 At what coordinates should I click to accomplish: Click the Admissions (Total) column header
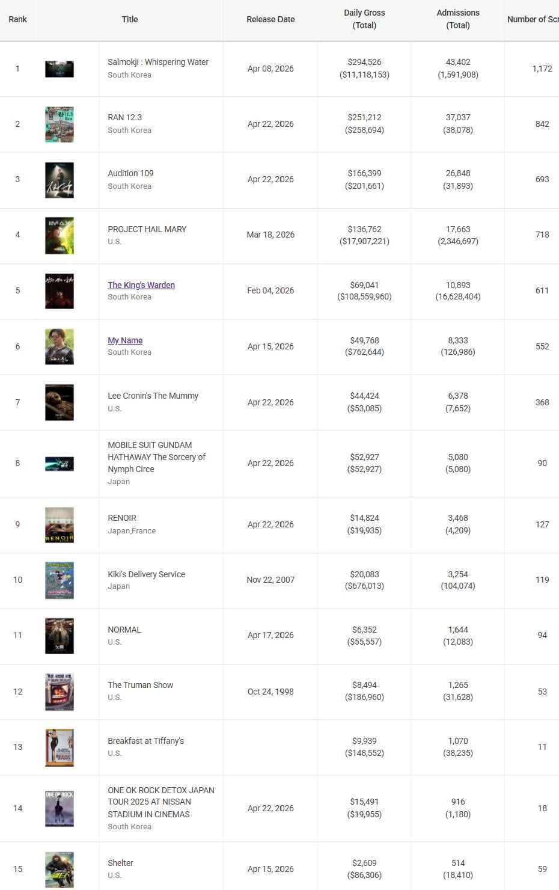pos(458,19)
